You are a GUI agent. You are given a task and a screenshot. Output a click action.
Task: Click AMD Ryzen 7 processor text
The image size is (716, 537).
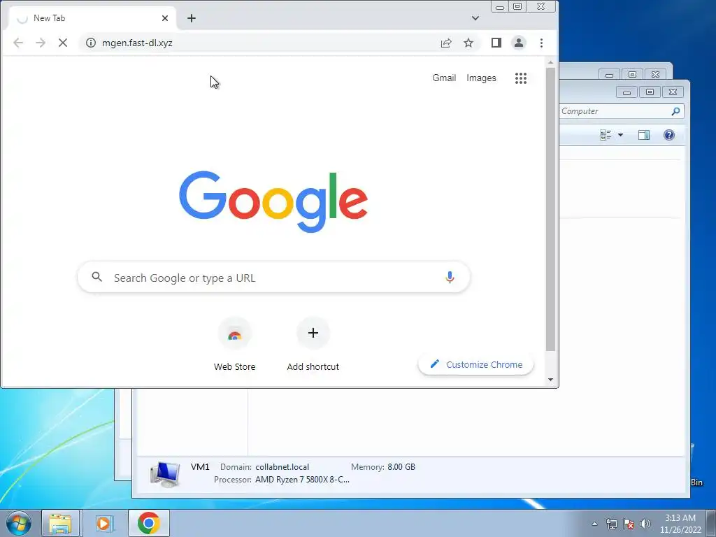(x=302, y=480)
